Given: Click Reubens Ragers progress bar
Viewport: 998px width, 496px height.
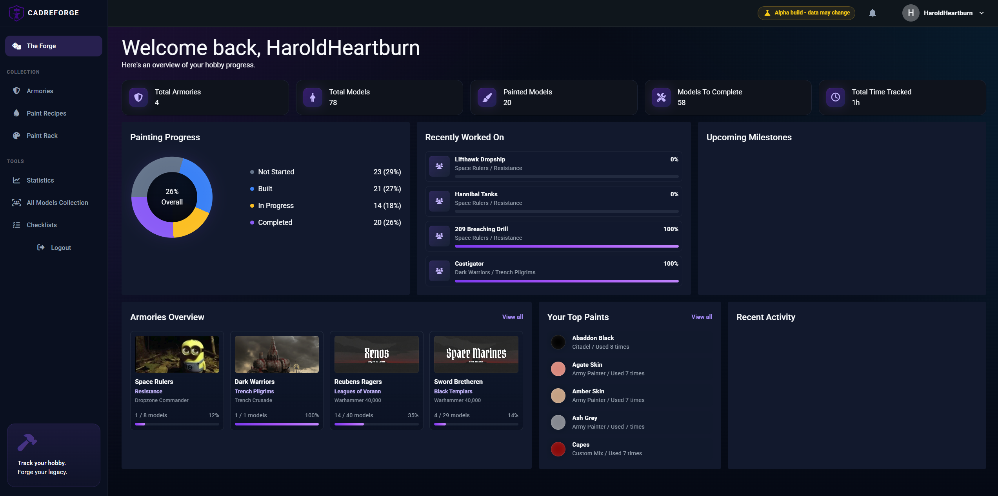Looking at the screenshot, I should pos(376,424).
